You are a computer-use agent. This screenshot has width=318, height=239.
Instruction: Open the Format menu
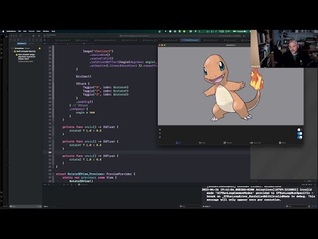coord(32,31)
